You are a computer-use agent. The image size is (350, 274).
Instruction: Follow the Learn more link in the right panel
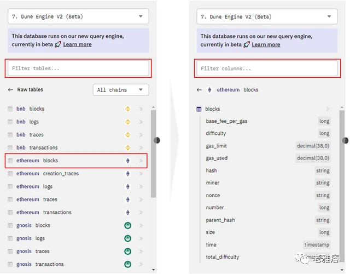(266, 45)
